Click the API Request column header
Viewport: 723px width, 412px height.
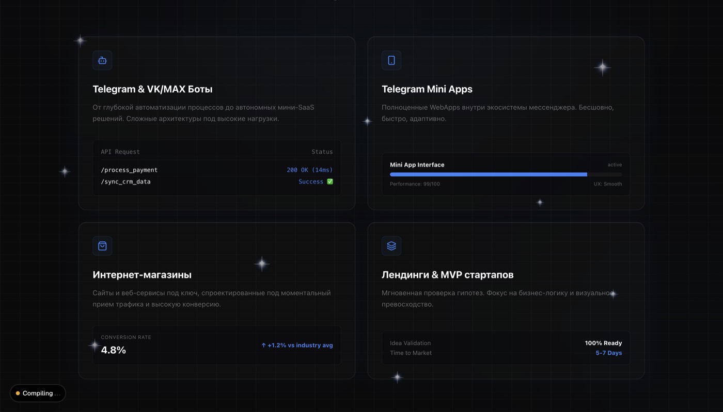(120, 152)
